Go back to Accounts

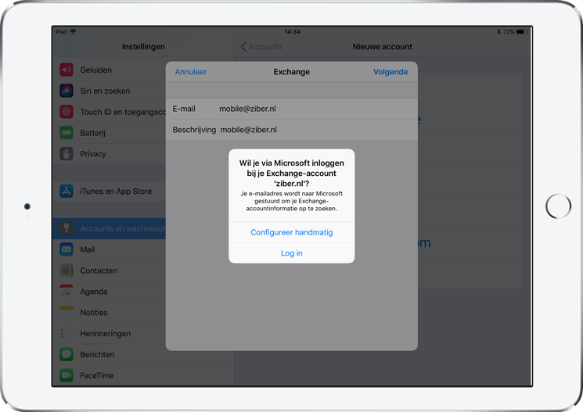tap(261, 47)
